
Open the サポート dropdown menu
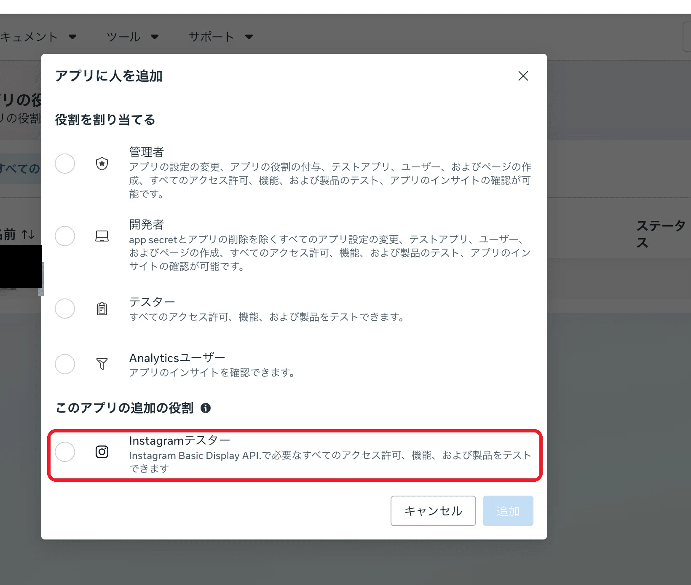point(221,37)
